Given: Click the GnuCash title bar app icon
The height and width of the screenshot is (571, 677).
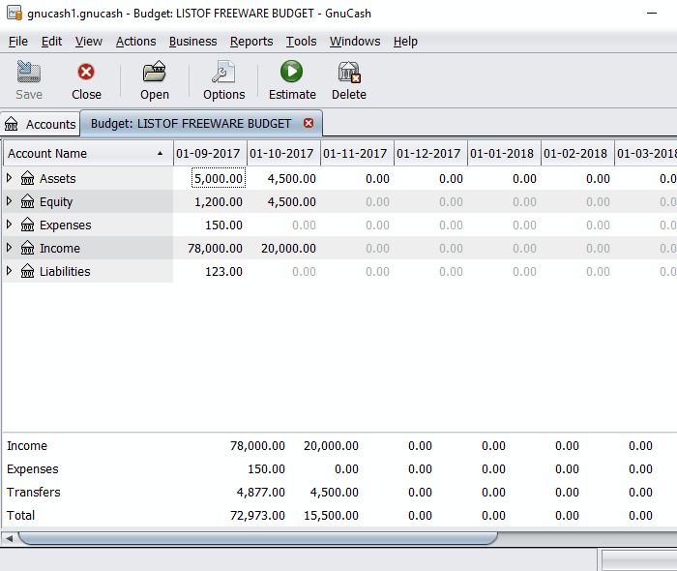Looking at the screenshot, I should click(15, 13).
